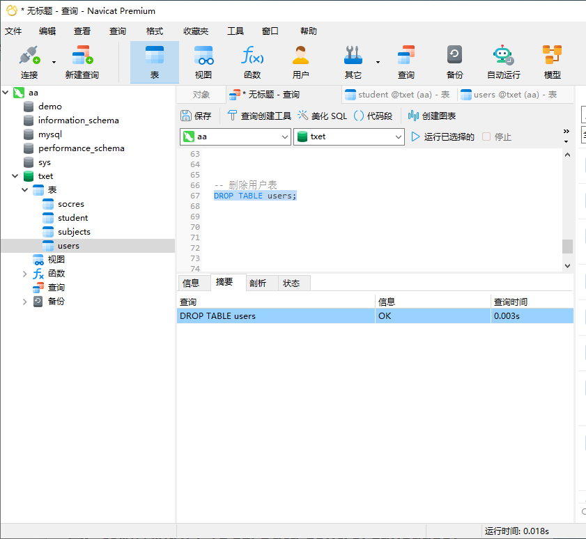Viewport: 586px width, 539px height.
Task: Open the View (视图) toolbar icon
Action: 203,63
